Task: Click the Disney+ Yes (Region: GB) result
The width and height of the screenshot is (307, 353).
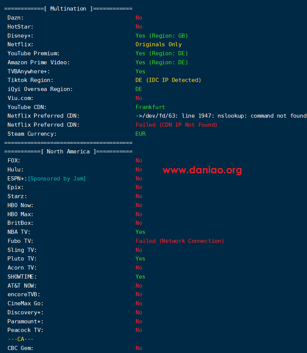Action: (162, 36)
